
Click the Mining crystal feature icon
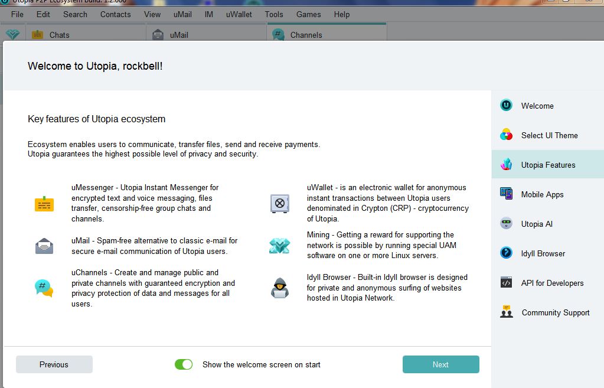coord(279,246)
